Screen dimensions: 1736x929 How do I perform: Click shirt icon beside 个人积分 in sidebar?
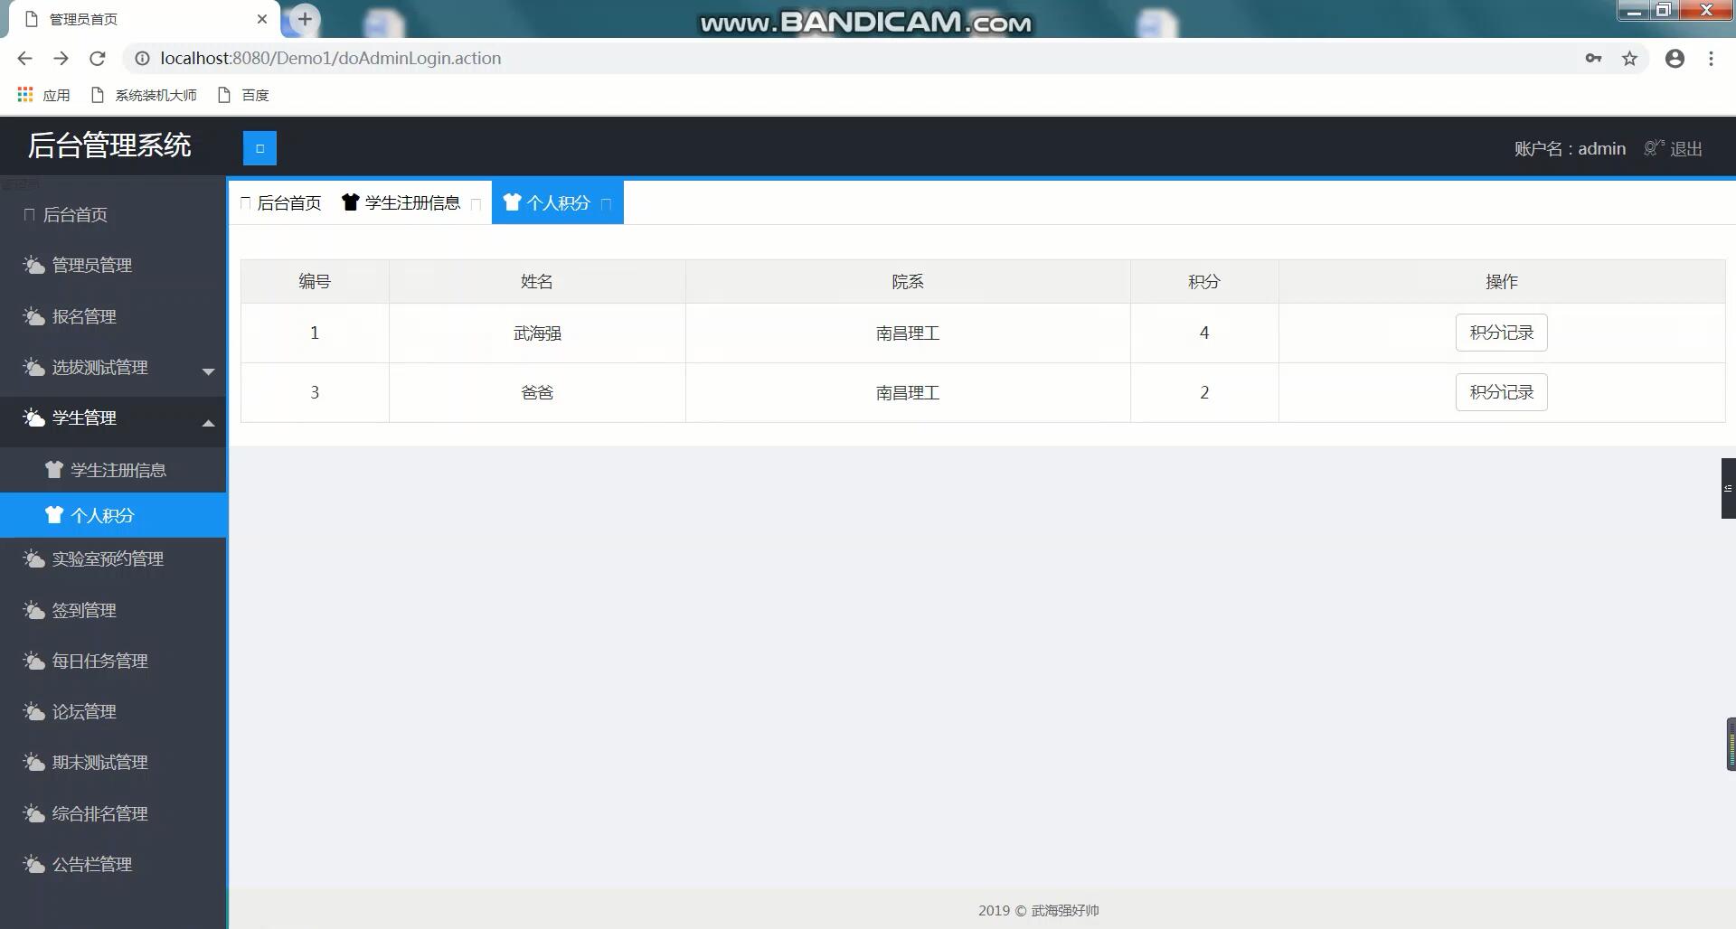[x=54, y=515]
